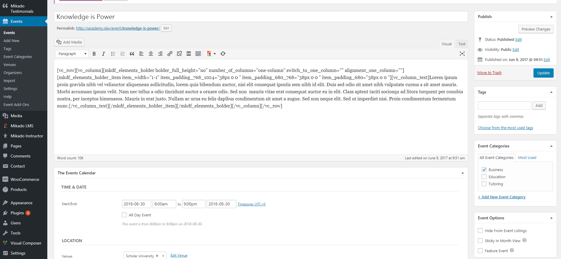
Task: Check the Education event category
Action: pyautogui.click(x=484, y=177)
